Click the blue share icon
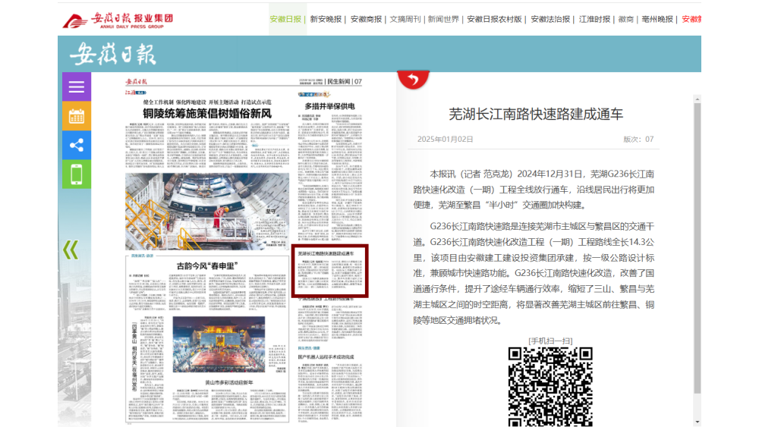The height and width of the screenshot is (427, 759). pos(76,146)
